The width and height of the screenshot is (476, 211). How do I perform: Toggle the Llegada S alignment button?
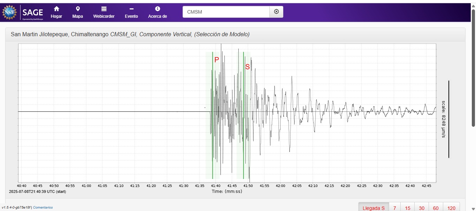(374, 208)
